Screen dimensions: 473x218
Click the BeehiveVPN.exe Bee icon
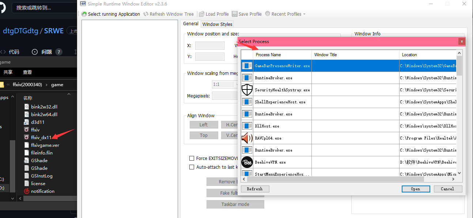247,162
